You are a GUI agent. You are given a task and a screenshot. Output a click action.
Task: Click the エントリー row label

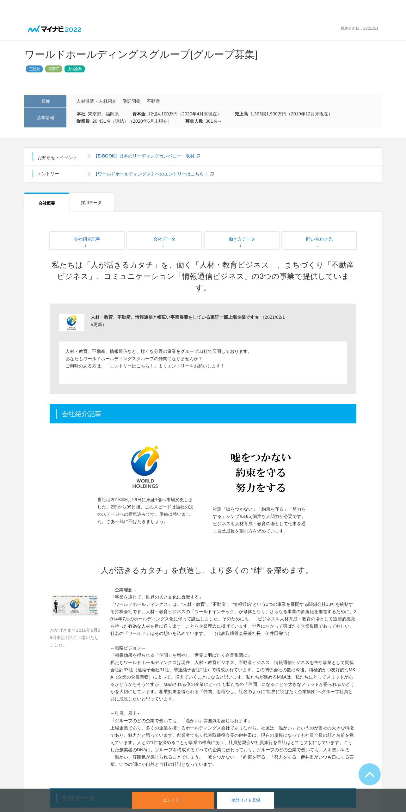[x=48, y=174]
